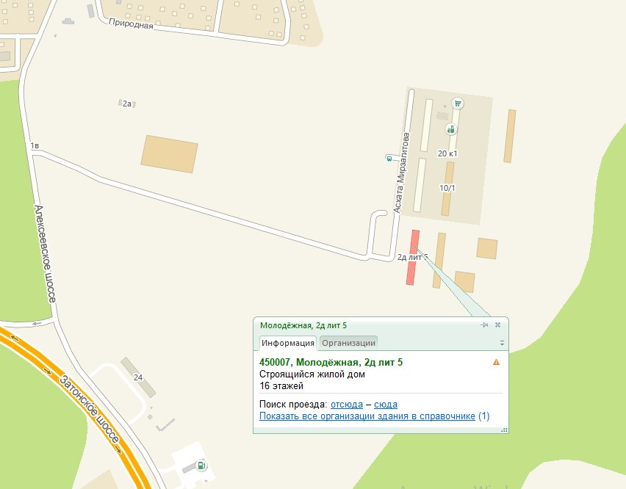
Task: Click the отсюда route link
Action: coord(347,405)
